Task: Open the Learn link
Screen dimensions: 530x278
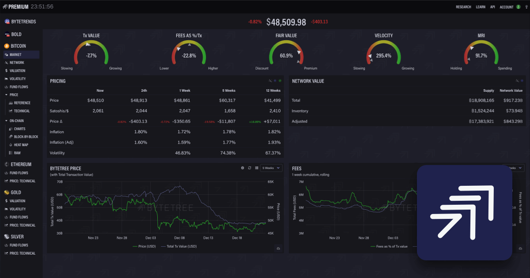Action: point(481,7)
